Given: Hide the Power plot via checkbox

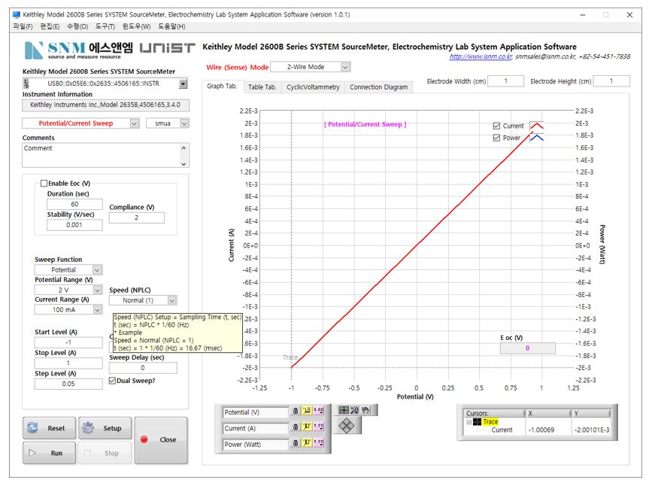Looking at the screenshot, I should [x=496, y=138].
